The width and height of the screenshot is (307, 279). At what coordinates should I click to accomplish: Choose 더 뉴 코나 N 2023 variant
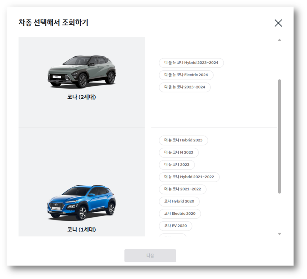point(178,153)
